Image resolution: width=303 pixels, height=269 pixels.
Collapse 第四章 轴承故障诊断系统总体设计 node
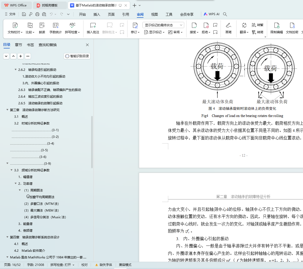tap(7, 237)
